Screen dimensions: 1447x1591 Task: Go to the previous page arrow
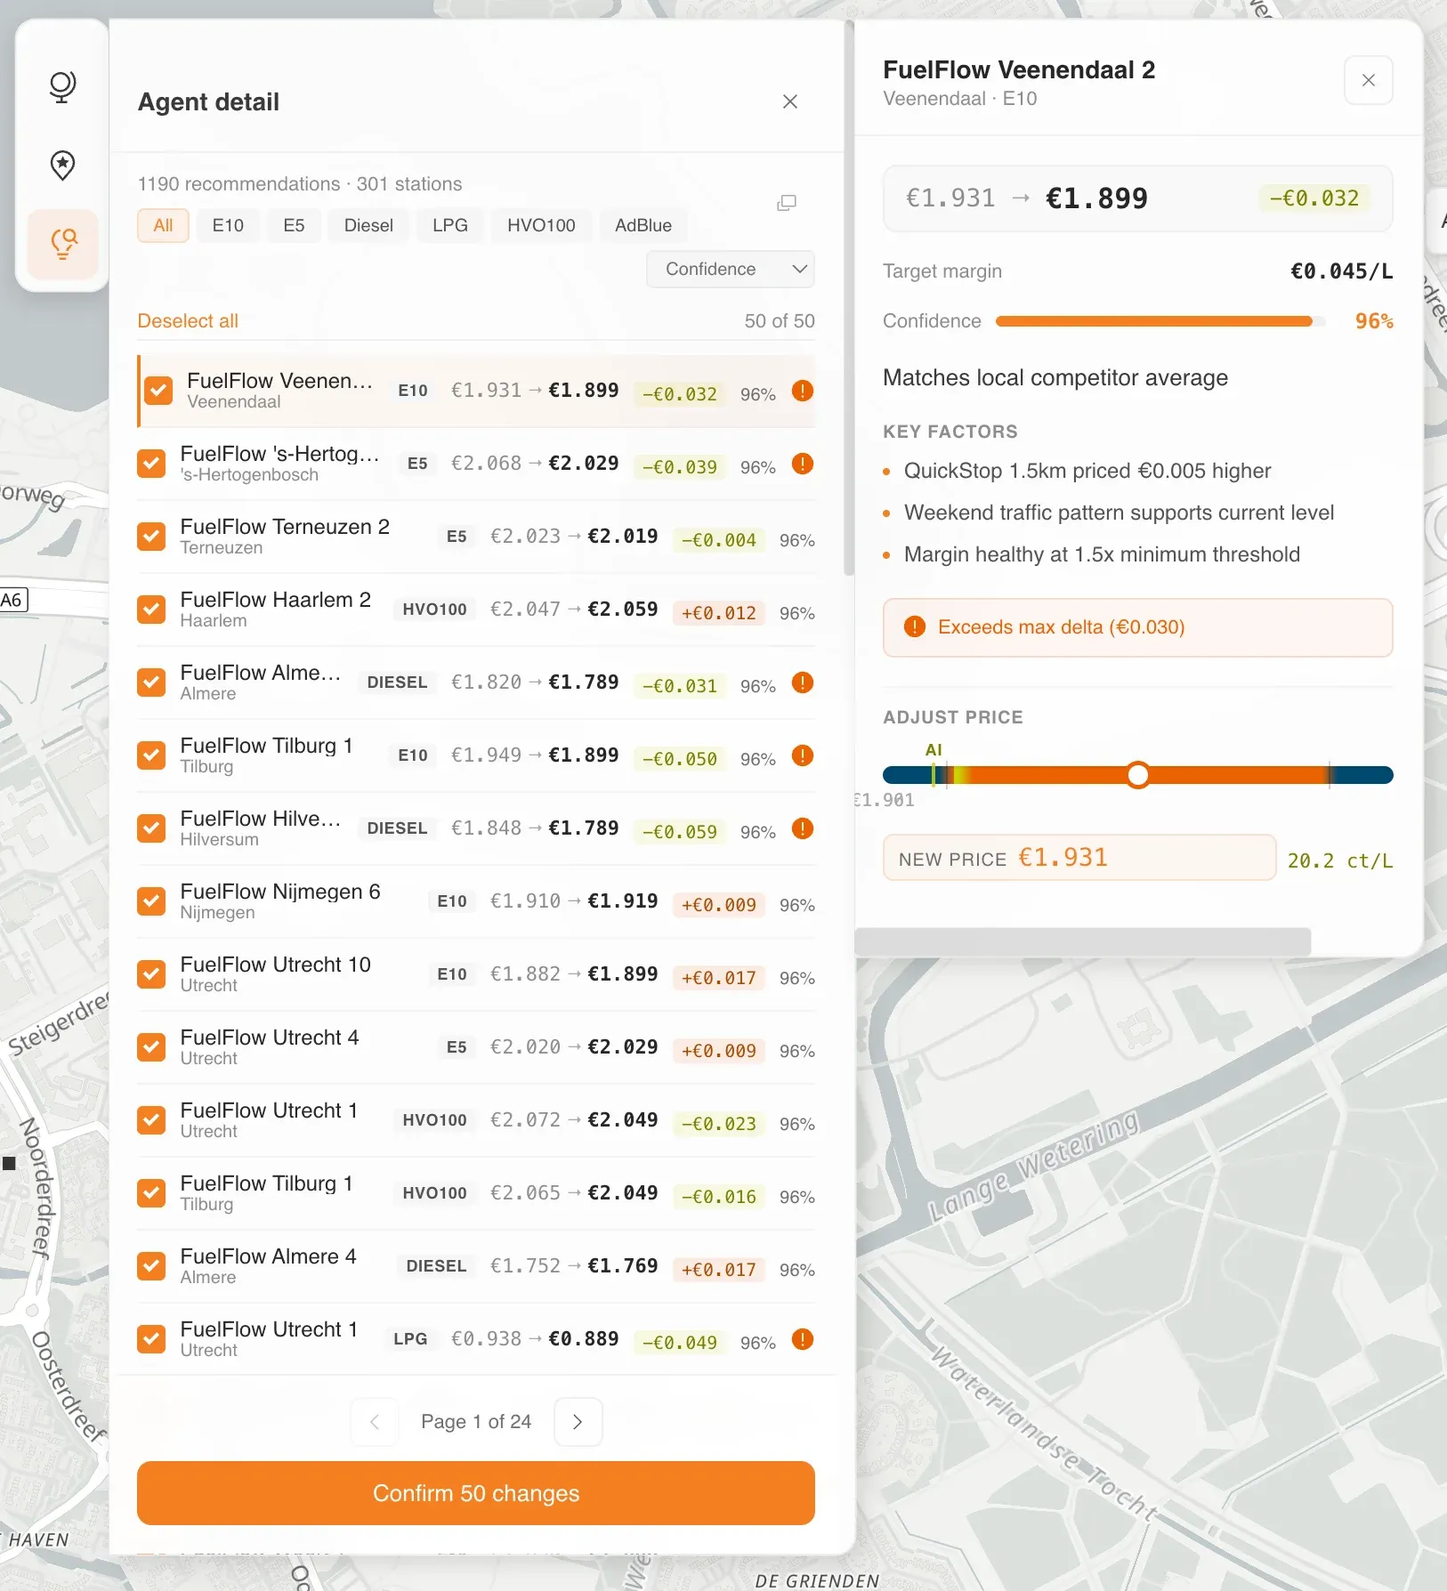[x=375, y=1422]
